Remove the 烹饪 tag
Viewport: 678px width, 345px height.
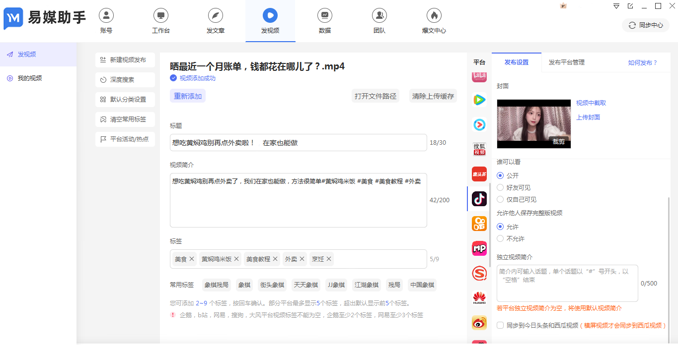[x=329, y=259]
